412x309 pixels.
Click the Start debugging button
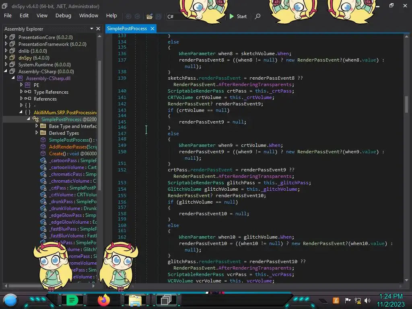coord(238,16)
